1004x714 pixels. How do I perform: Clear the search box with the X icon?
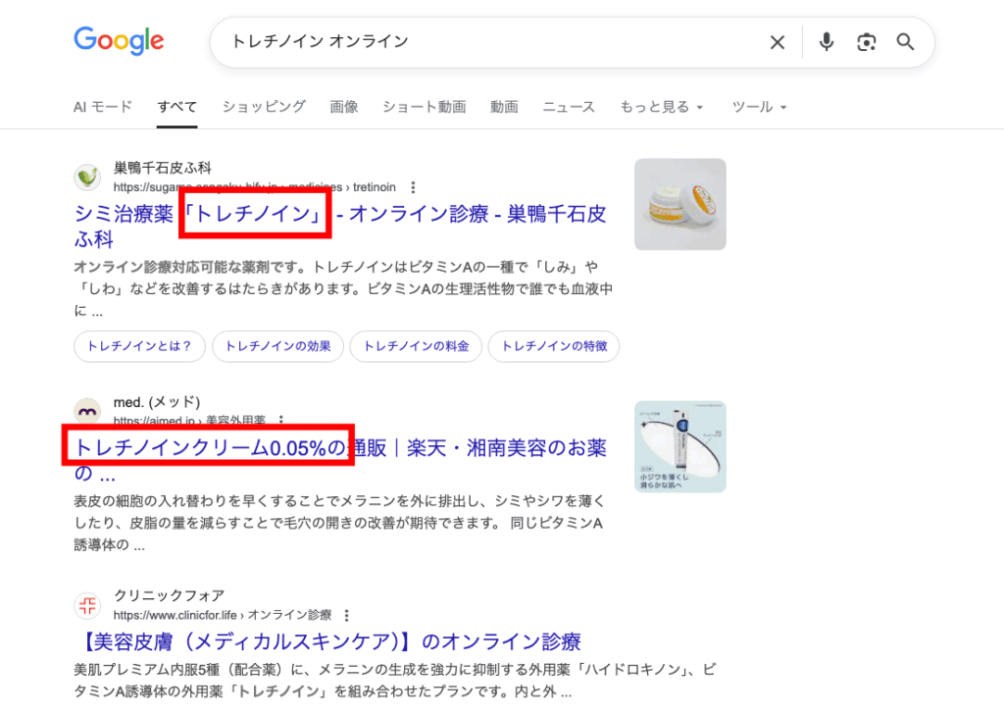[778, 42]
